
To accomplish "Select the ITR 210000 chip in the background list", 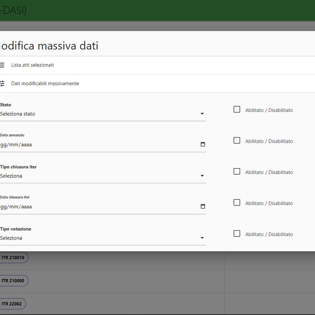I will tap(14, 281).
